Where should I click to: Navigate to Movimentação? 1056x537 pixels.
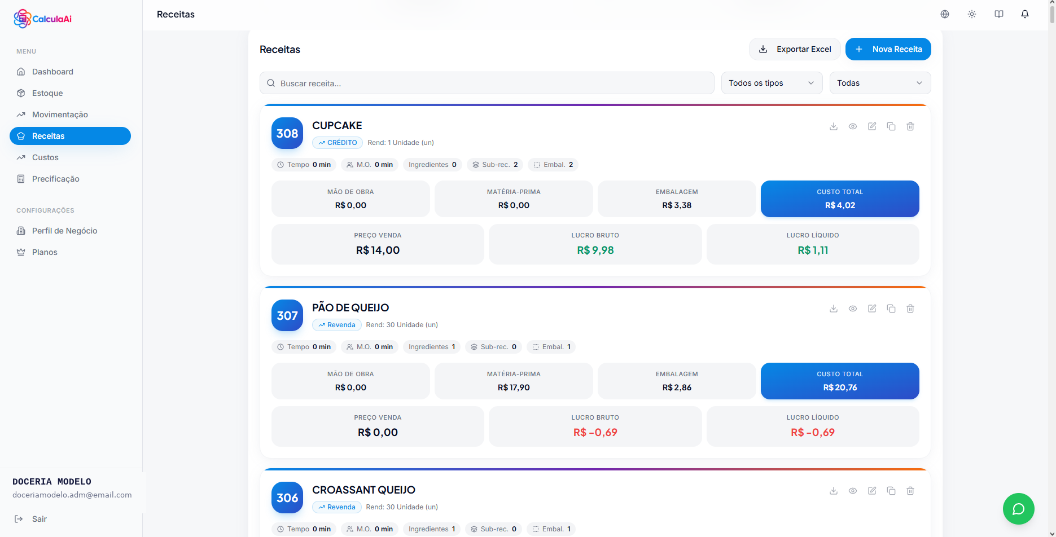70,115
